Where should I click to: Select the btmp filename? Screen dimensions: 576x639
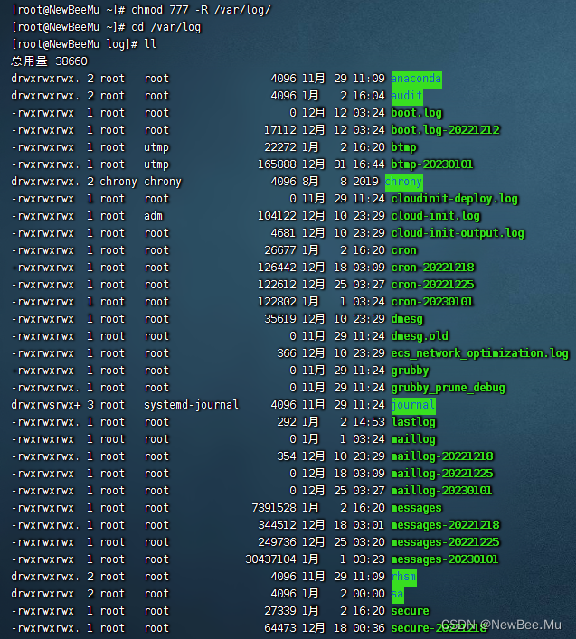[x=403, y=147]
